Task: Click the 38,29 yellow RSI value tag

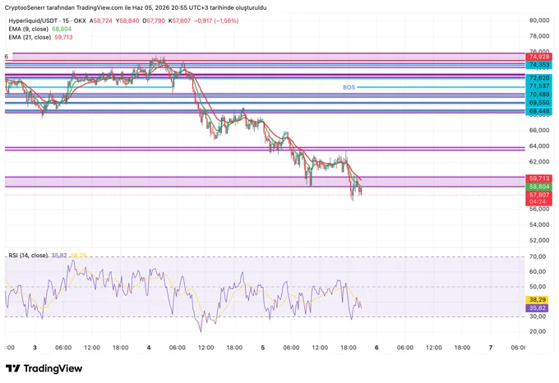Action: [x=538, y=300]
